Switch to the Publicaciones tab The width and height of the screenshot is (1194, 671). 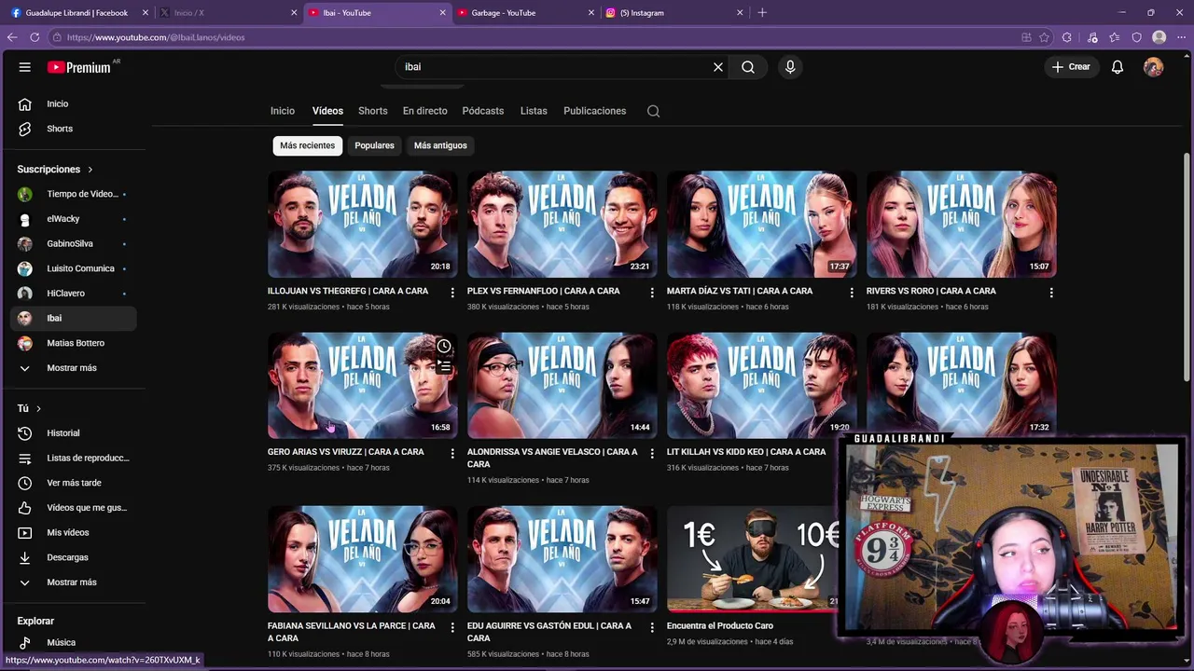pos(595,111)
